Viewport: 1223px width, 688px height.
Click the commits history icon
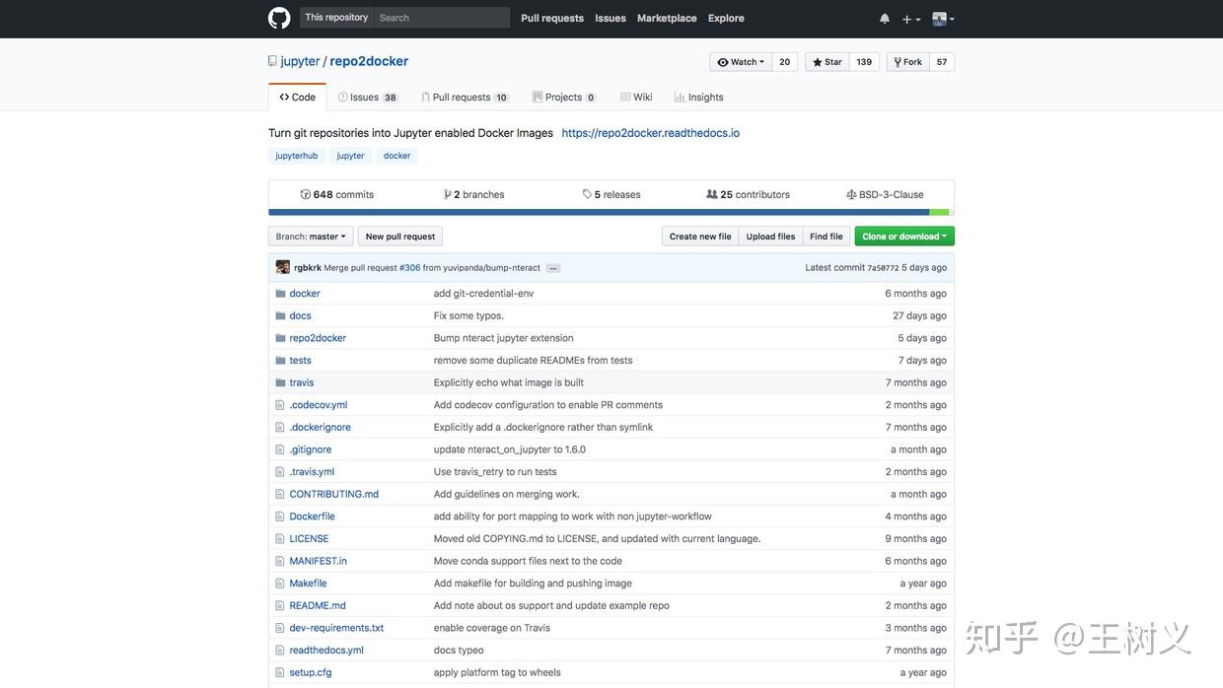click(x=306, y=195)
